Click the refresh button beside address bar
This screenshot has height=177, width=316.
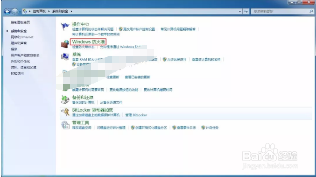[246, 11]
